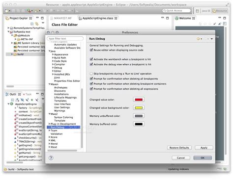Close the Project Explorer tab with its X
This screenshot has width=233, height=181.
coord(30,18)
